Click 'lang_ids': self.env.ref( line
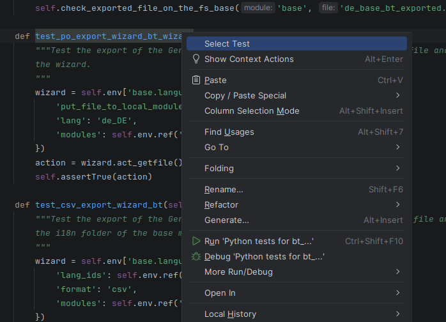 119,275
